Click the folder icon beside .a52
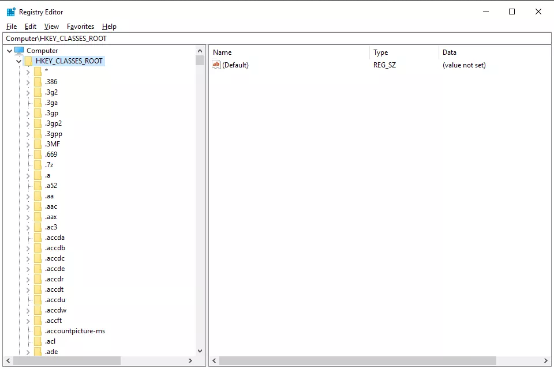 38,186
